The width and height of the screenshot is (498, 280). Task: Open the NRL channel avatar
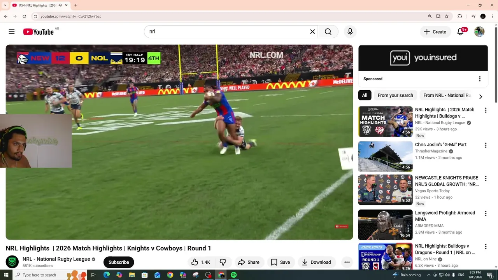tap(12, 262)
